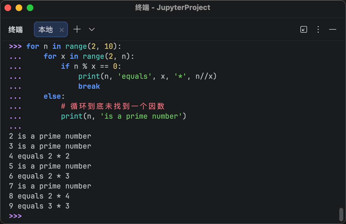Click the window title 终端 - JupyterProject
Viewport: 346px width, 224px height.
[x=173, y=7]
